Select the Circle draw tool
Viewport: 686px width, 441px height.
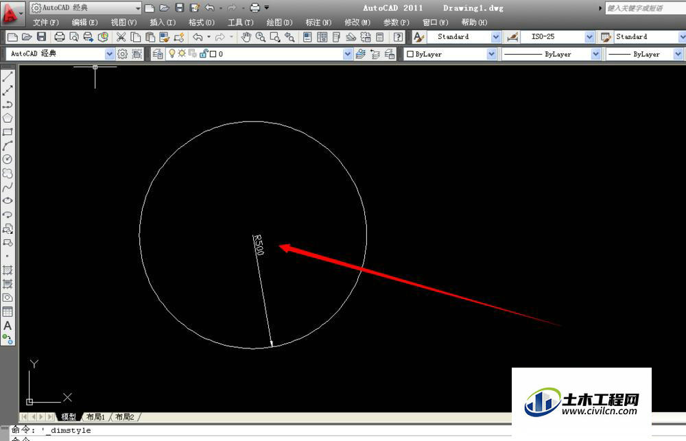[8, 159]
